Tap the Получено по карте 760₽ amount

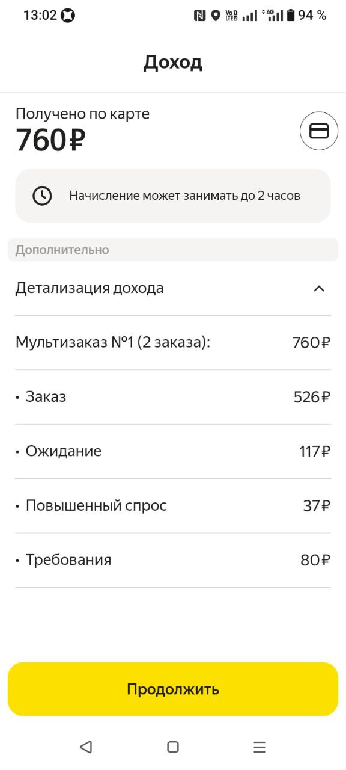pyautogui.click(x=51, y=140)
